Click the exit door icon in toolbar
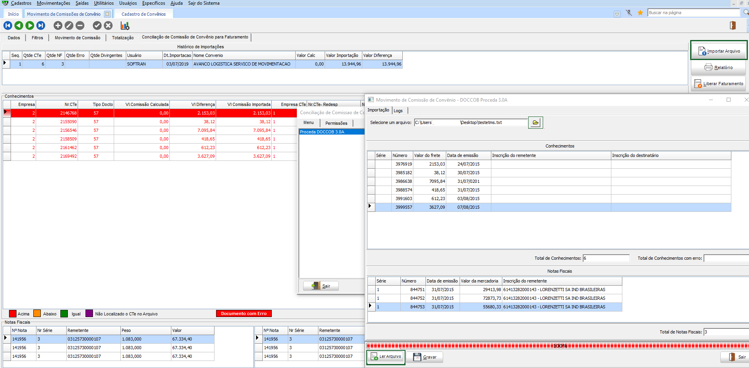The height and width of the screenshot is (368, 749). point(733,26)
